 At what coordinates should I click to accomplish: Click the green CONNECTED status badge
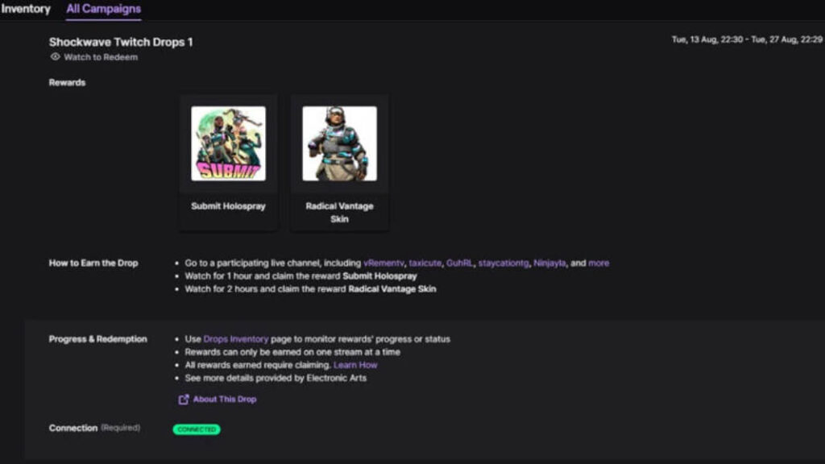tap(197, 429)
